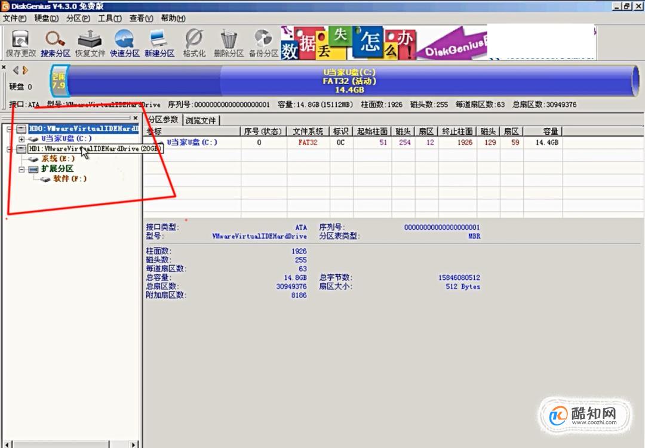Collapse the HD1 disk tree node

[9, 149]
